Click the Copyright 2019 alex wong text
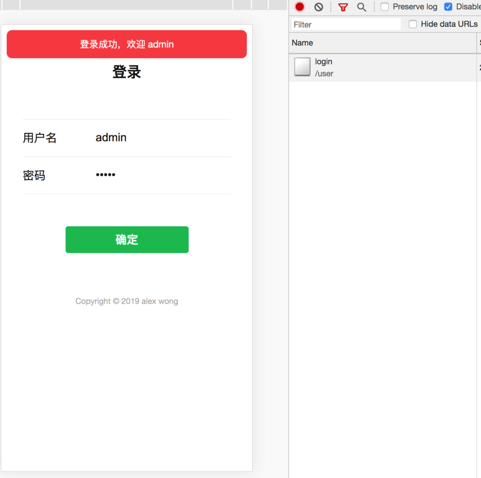This screenshot has height=478, width=481. (126, 301)
